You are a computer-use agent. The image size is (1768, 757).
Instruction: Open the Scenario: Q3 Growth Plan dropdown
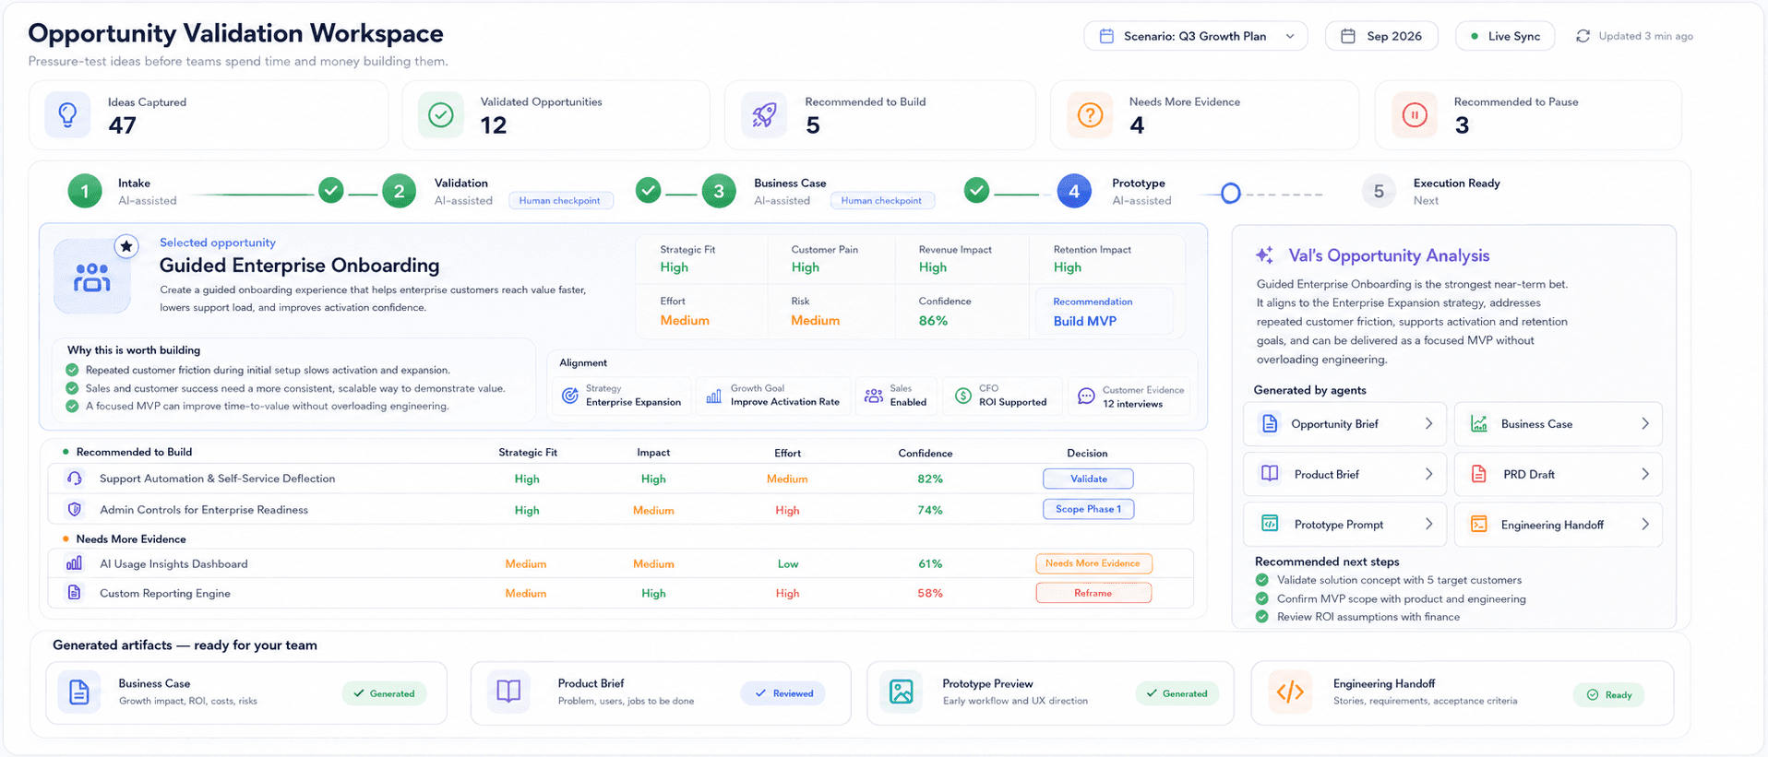click(1196, 36)
